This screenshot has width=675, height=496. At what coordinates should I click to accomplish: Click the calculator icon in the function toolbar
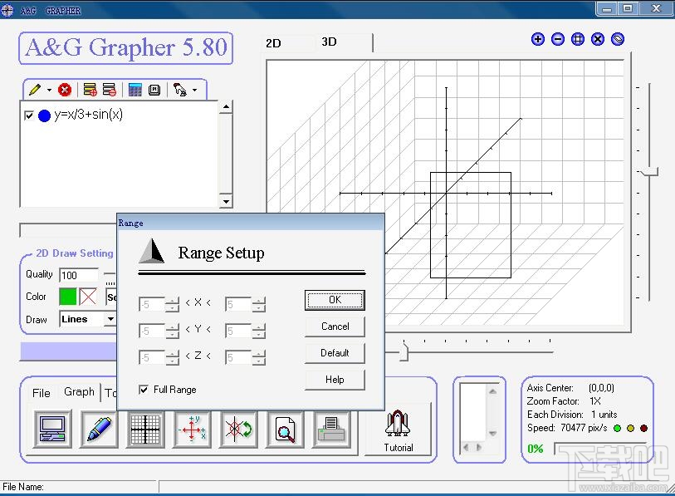(x=134, y=89)
